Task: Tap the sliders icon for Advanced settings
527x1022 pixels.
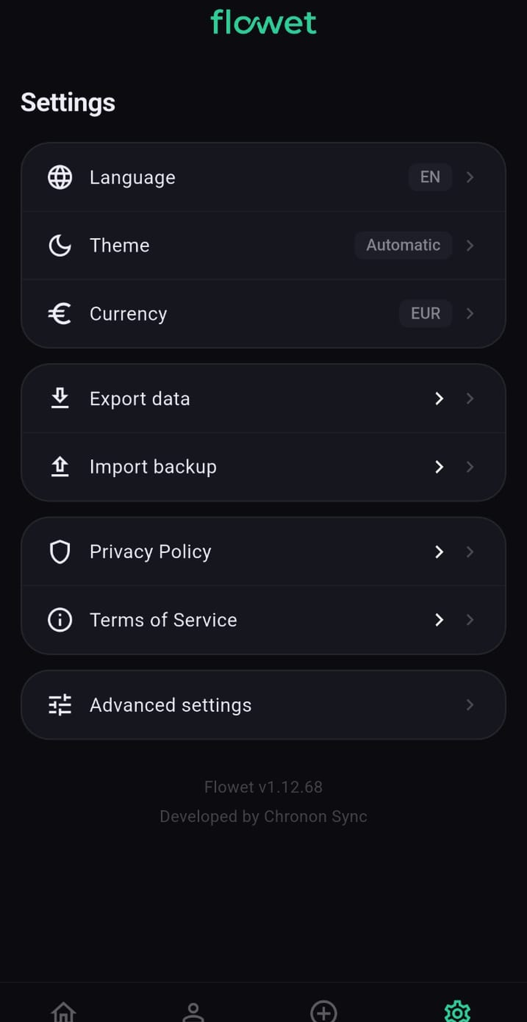Action: click(60, 705)
